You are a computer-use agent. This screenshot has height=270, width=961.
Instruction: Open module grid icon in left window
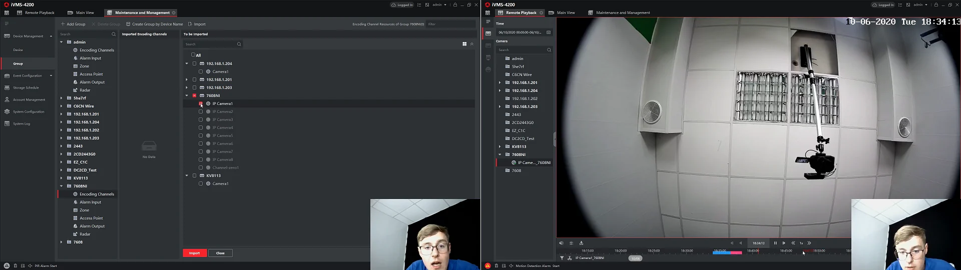tap(7, 12)
